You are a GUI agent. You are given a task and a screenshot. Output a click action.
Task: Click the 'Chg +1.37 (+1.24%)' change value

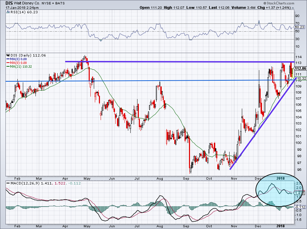[x=274, y=7]
